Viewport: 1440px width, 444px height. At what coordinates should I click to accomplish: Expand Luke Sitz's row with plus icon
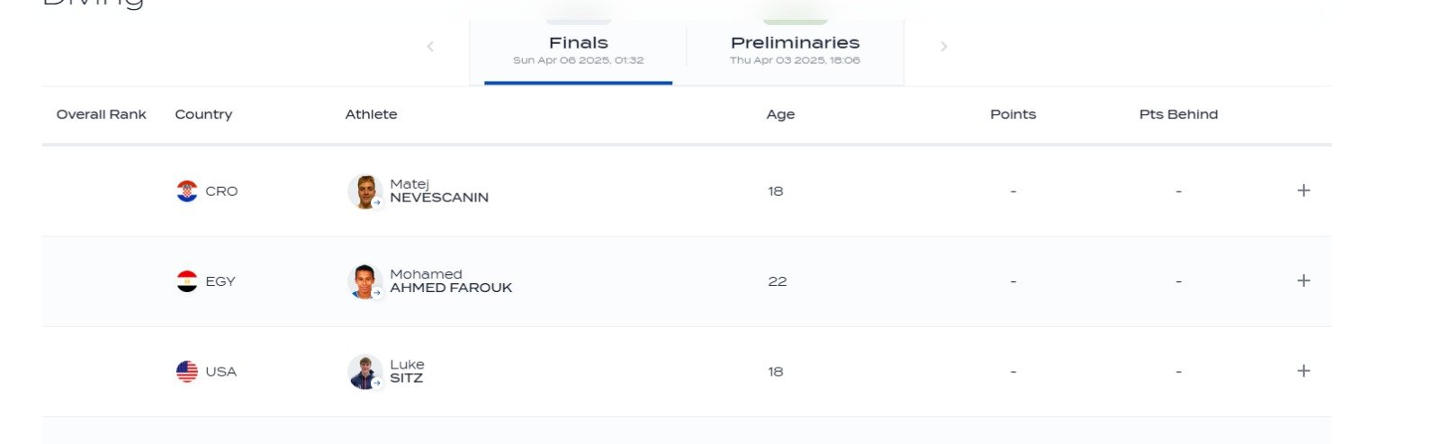click(x=1303, y=370)
